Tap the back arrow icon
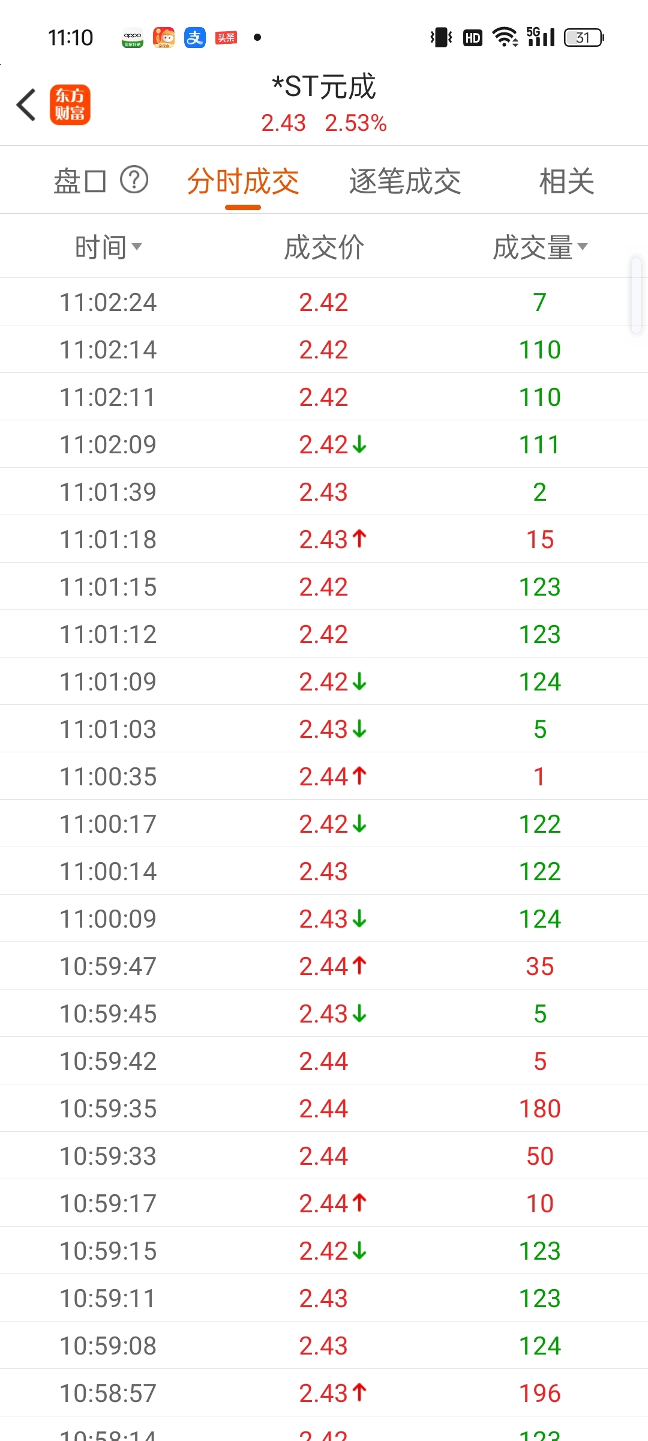 pos(26,104)
